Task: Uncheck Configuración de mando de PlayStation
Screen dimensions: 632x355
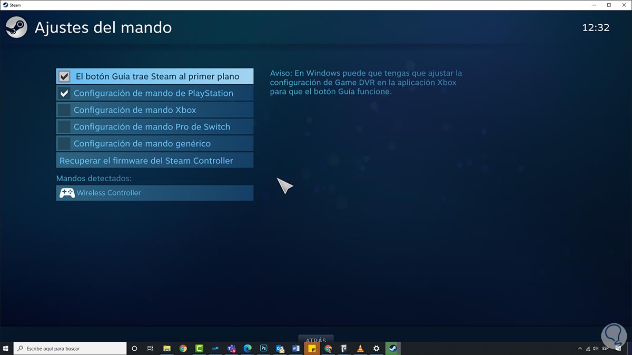Action: tap(154, 93)
